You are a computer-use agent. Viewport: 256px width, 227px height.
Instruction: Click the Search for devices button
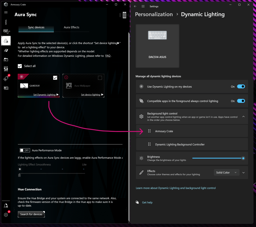31,214
